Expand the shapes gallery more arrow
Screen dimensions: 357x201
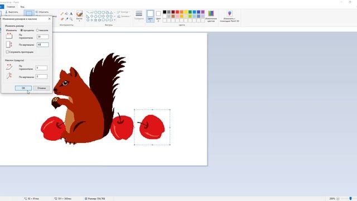pyautogui.click(x=114, y=20)
